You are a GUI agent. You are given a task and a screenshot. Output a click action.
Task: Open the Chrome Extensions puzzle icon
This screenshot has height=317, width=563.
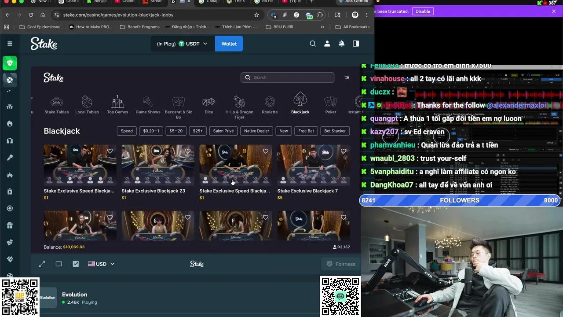pos(320,15)
